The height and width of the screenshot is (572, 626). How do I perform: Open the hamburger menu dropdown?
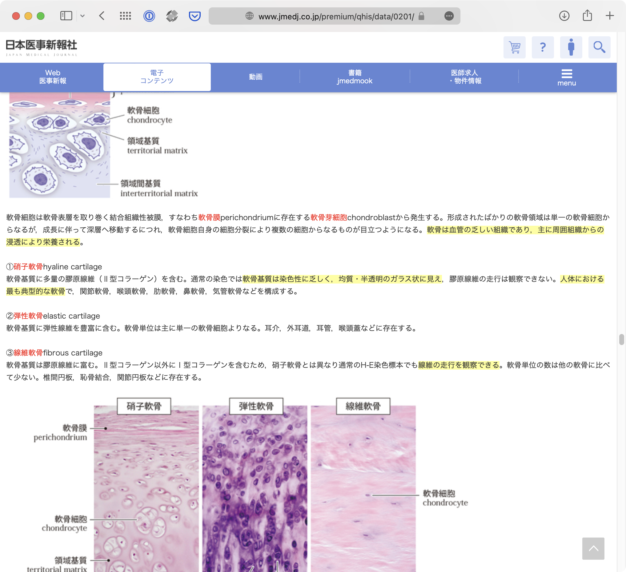[x=566, y=77]
